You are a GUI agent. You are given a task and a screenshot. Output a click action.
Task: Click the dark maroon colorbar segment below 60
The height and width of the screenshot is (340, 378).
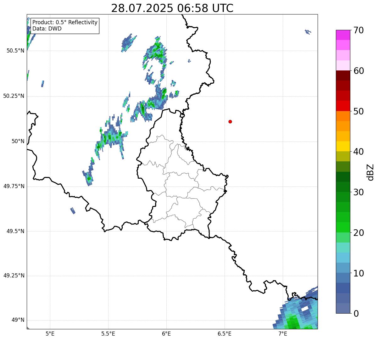coord(343,75)
